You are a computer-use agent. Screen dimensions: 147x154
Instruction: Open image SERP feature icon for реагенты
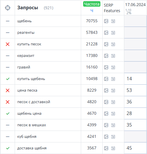click(x=106, y=33)
